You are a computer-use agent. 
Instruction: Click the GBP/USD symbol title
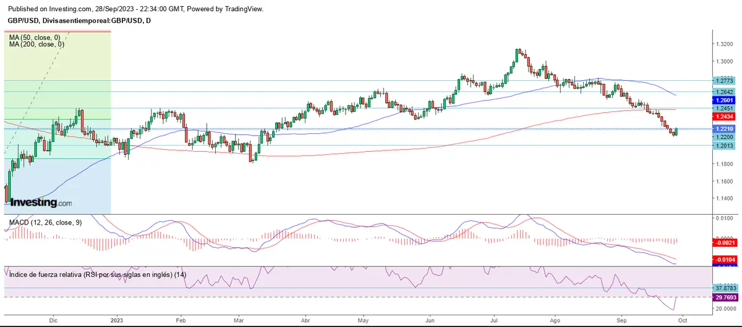pyautogui.click(x=79, y=21)
